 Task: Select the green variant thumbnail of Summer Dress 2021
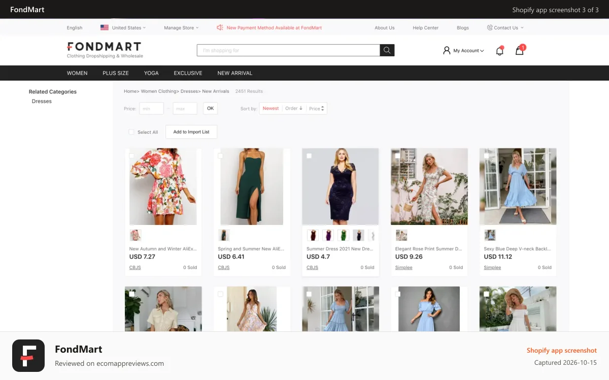click(x=344, y=235)
